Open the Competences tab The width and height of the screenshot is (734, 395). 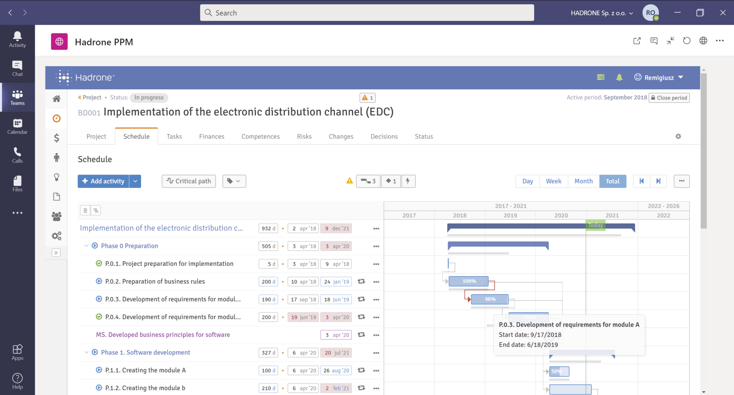click(260, 136)
